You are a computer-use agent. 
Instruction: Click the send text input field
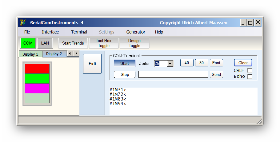[174, 74]
